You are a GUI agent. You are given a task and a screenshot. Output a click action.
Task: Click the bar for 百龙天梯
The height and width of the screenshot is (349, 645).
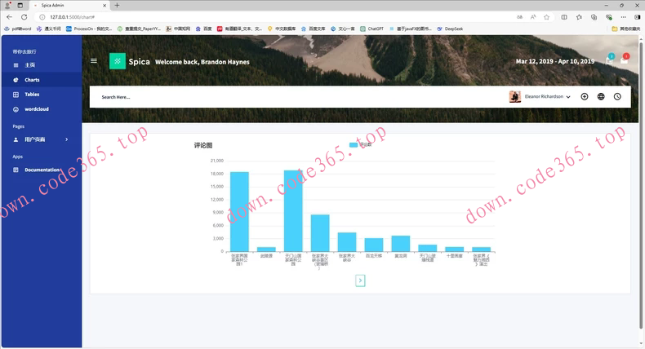click(x=374, y=245)
